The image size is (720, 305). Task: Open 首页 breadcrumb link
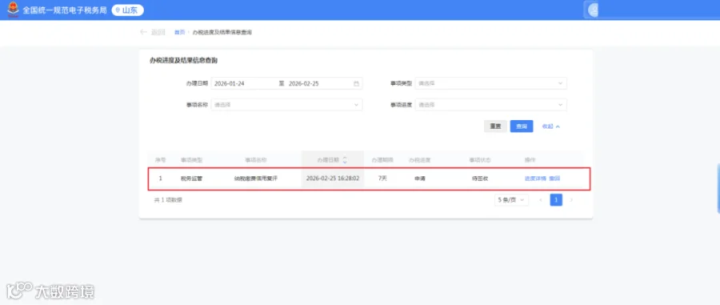click(x=179, y=32)
